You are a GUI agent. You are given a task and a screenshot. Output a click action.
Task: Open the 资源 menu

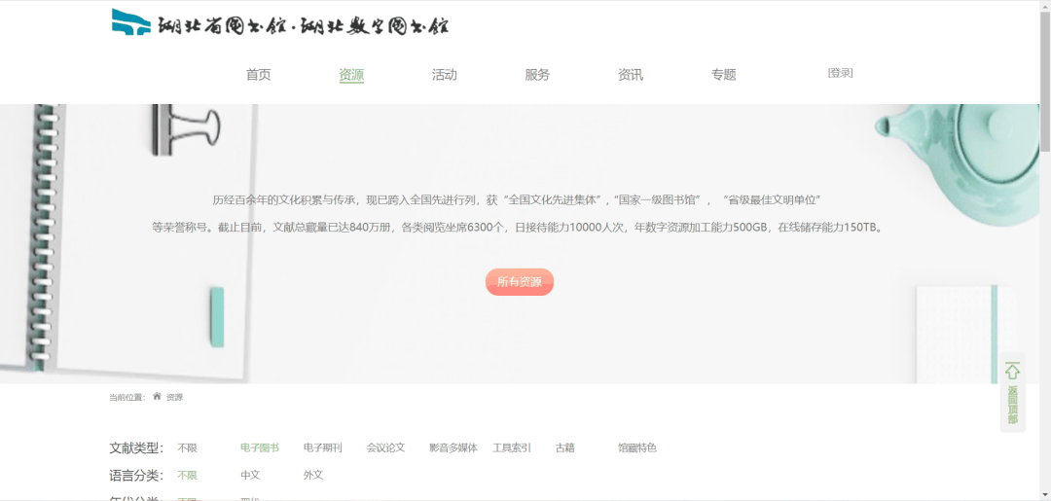[351, 75]
